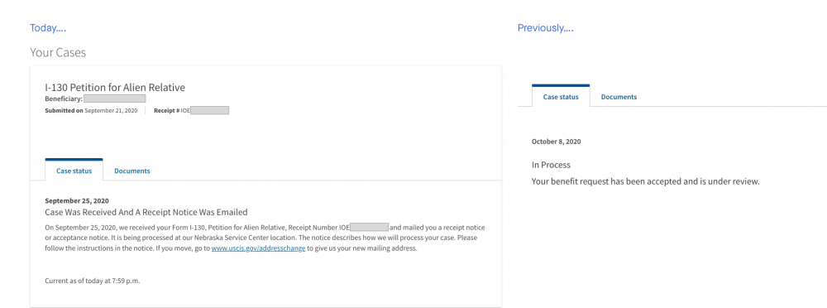The image size is (827, 308).
Task: Click the 'Previously....' heading text
Action: 545,28
